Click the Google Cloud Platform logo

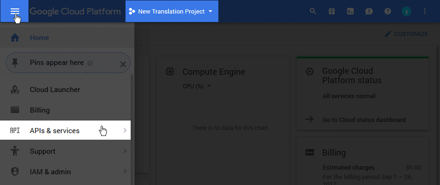click(75, 12)
